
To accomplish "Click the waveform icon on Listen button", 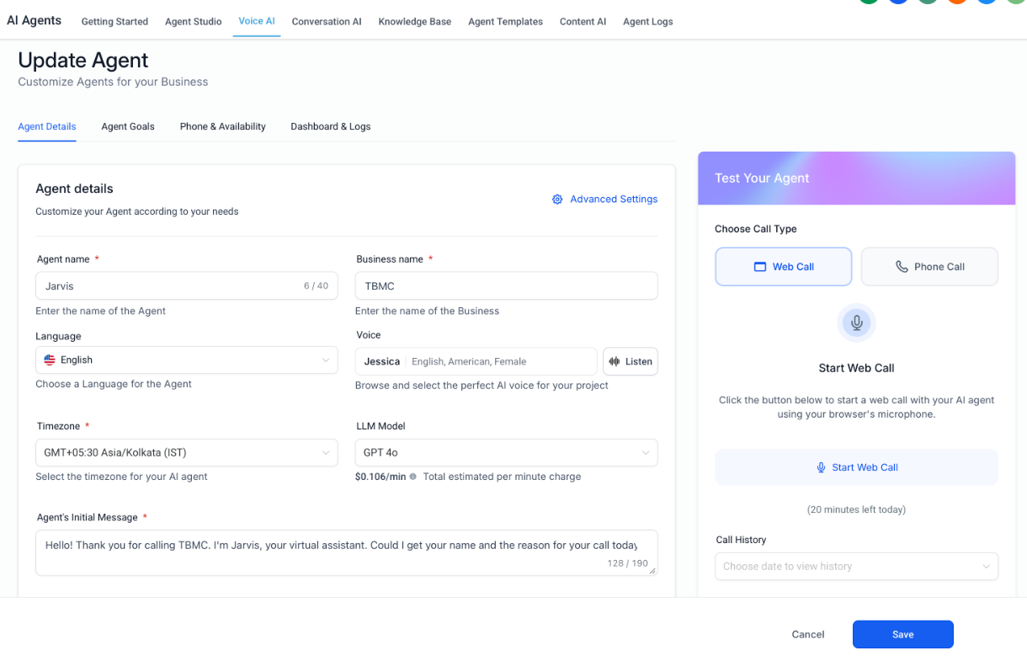I will (614, 361).
